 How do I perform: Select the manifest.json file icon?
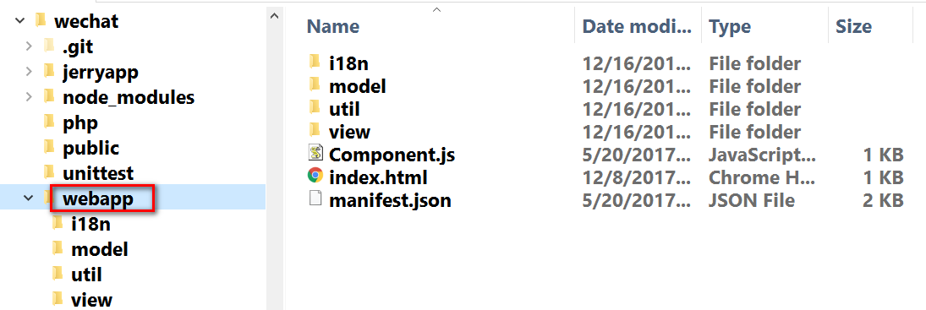point(316,200)
